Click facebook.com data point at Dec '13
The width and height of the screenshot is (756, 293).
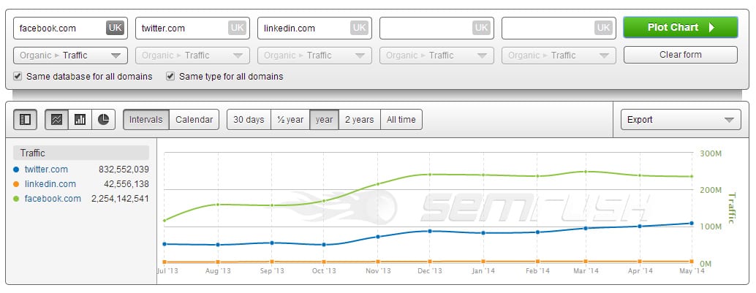pos(430,175)
